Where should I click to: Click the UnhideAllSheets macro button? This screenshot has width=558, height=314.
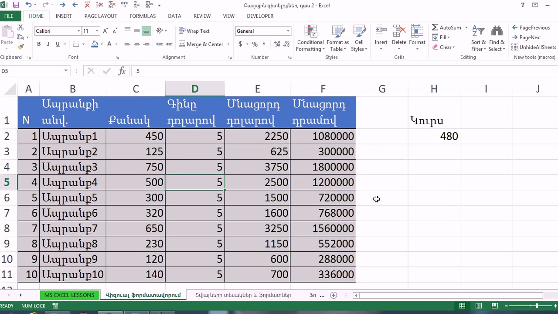tap(534, 48)
